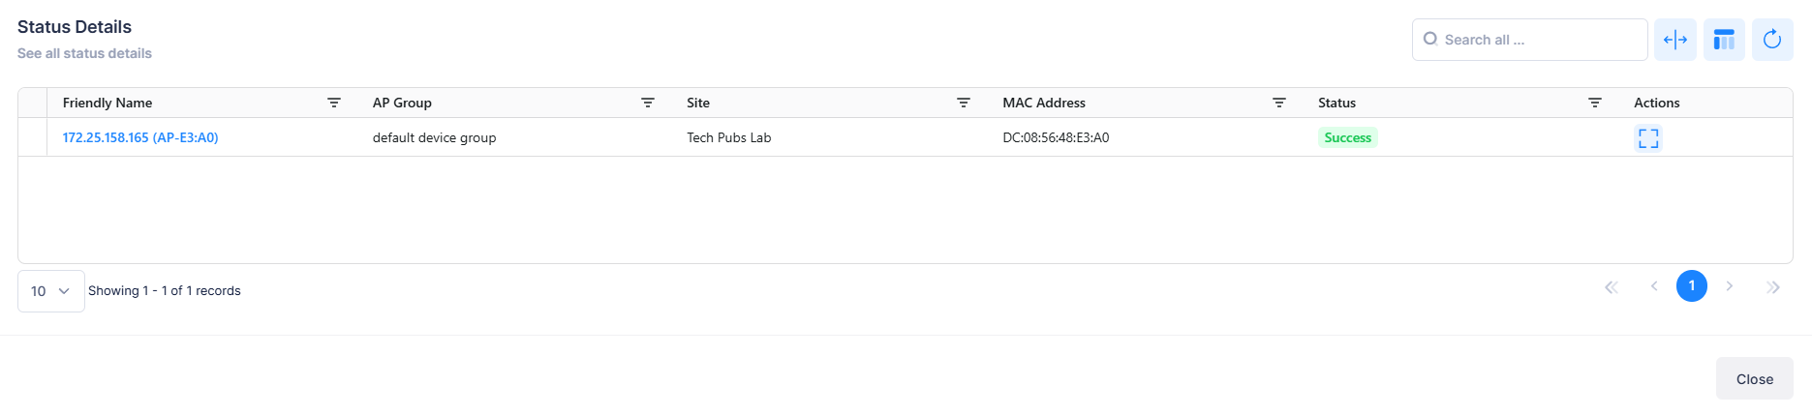Click the fit columns width icon
The height and width of the screenshot is (416, 1812).
pyautogui.click(x=1674, y=40)
